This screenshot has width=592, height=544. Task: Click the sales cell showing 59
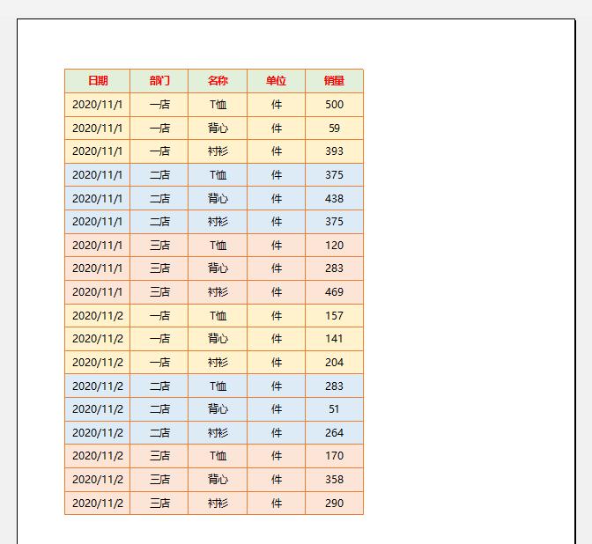click(334, 129)
